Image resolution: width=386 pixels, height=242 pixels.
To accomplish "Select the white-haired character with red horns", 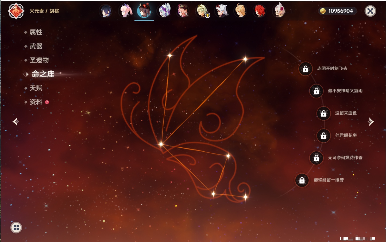I will 222,11.
